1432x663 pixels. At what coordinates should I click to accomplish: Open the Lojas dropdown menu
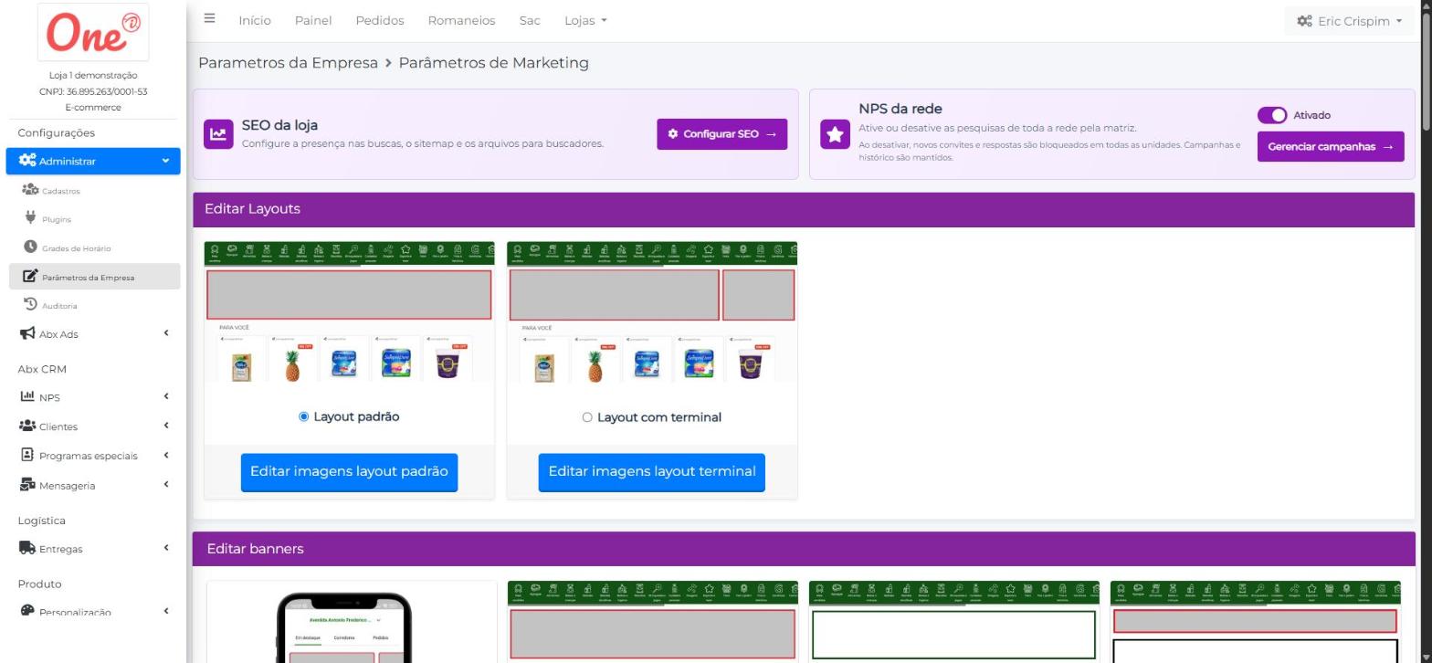pyautogui.click(x=585, y=20)
